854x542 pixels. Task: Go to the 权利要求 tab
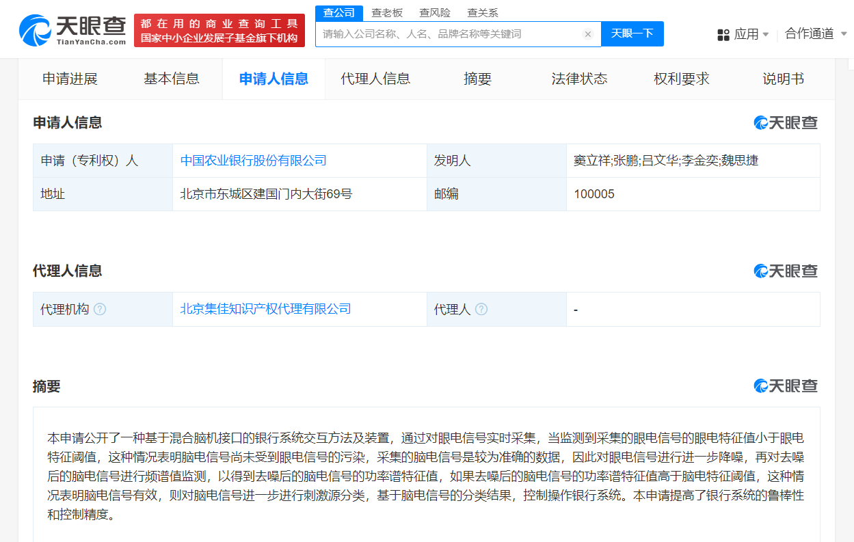point(681,79)
